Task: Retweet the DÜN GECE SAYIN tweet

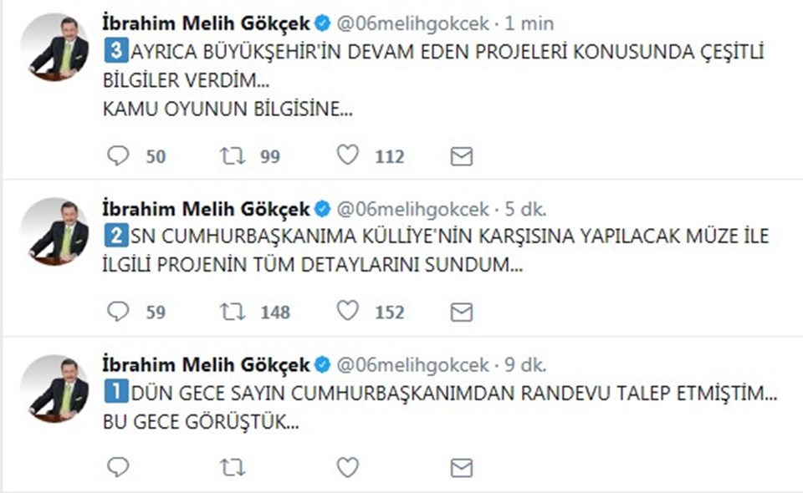Action: coord(233,467)
